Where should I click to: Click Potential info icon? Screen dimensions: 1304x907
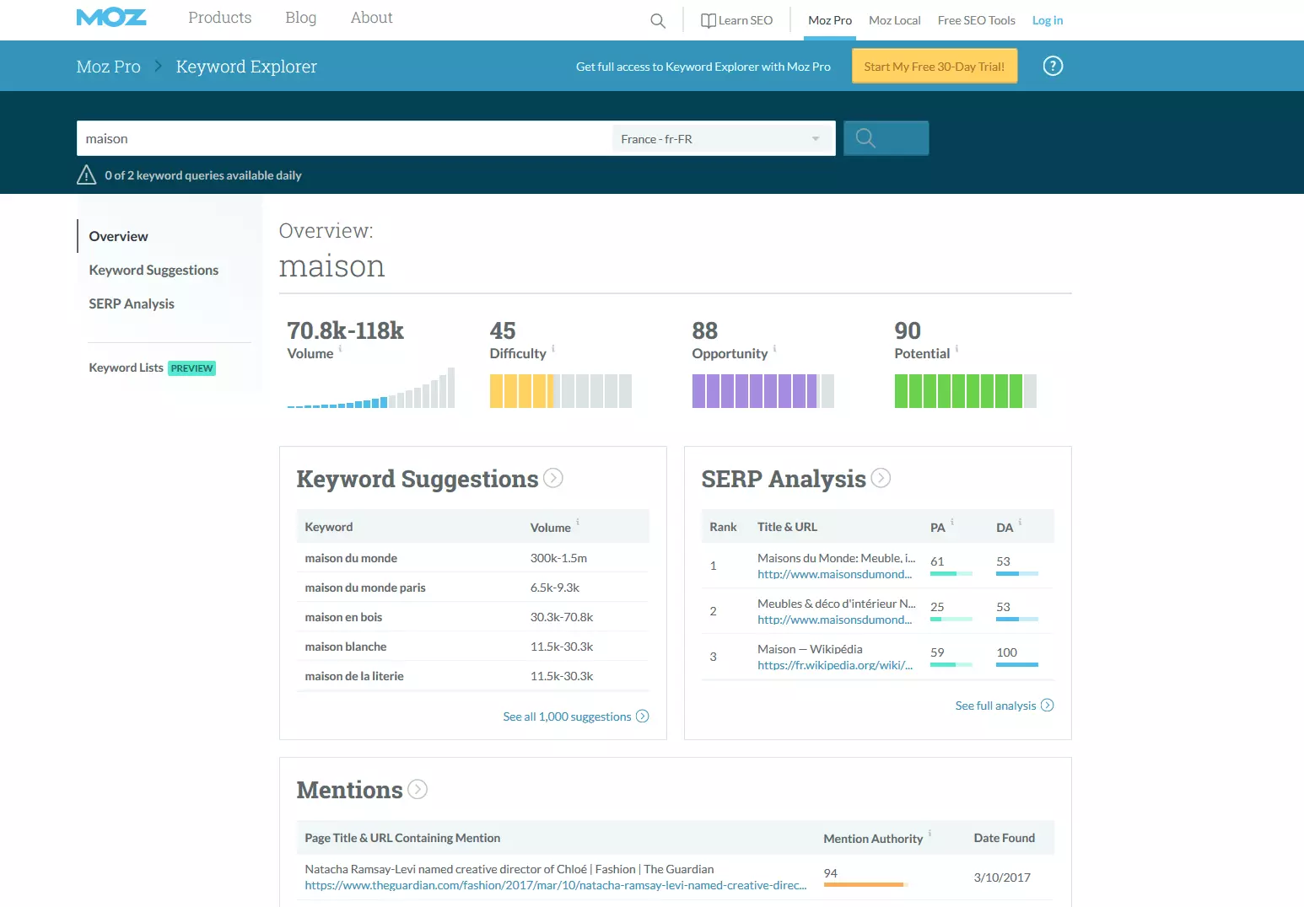(x=956, y=348)
